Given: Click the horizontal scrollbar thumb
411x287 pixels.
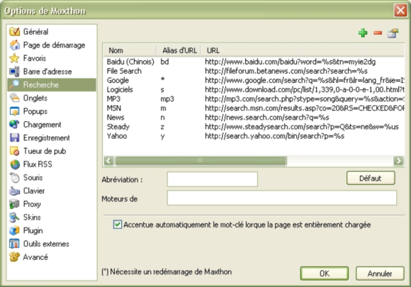Looking at the screenshot, I should click(x=201, y=160).
